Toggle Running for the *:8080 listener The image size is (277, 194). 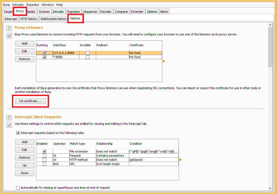(x=45, y=57)
